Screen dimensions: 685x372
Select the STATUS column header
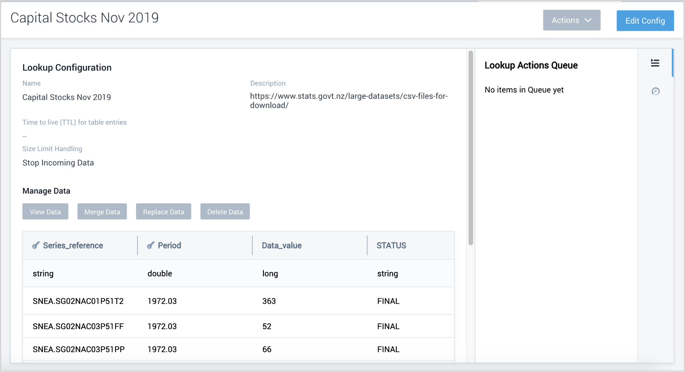pos(391,245)
